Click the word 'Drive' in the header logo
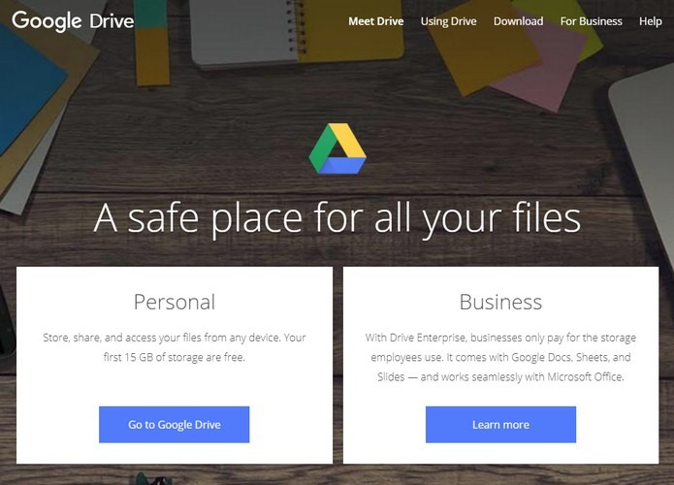This screenshot has width=674, height=485. [x=112, y=21]
